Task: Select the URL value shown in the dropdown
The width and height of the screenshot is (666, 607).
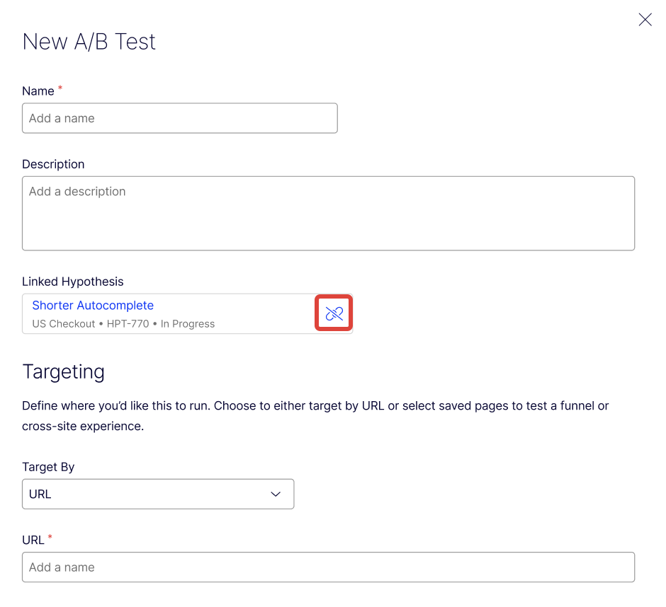Action: tap(40, 495)
